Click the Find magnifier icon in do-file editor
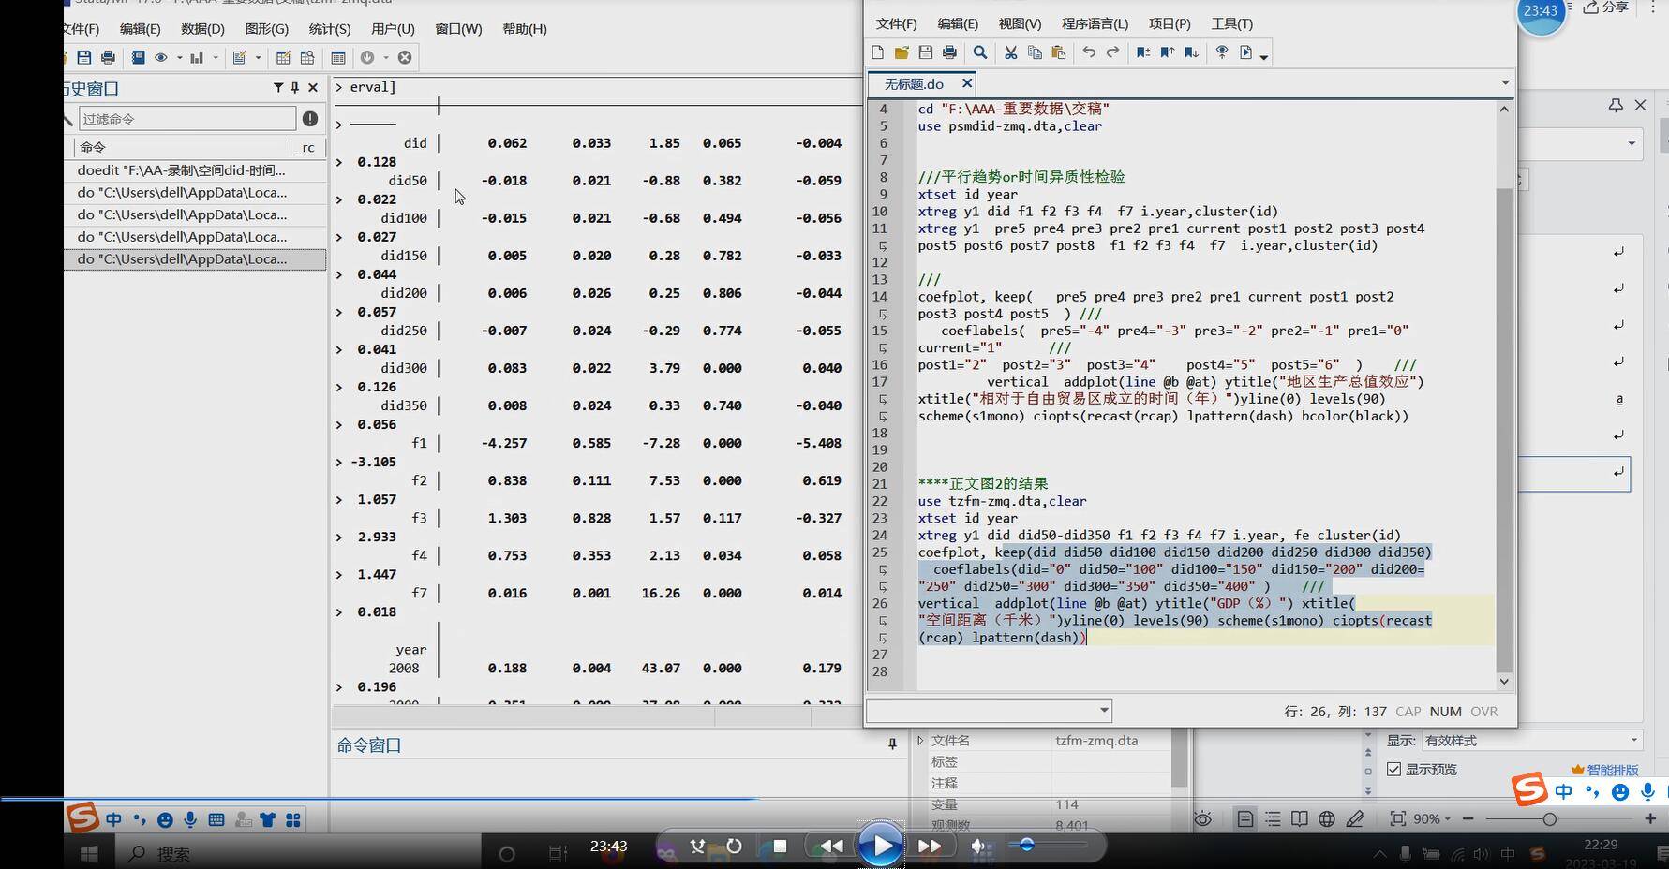Image resolution: width=1669 pixels, height=869 pixels. [979, 52]
